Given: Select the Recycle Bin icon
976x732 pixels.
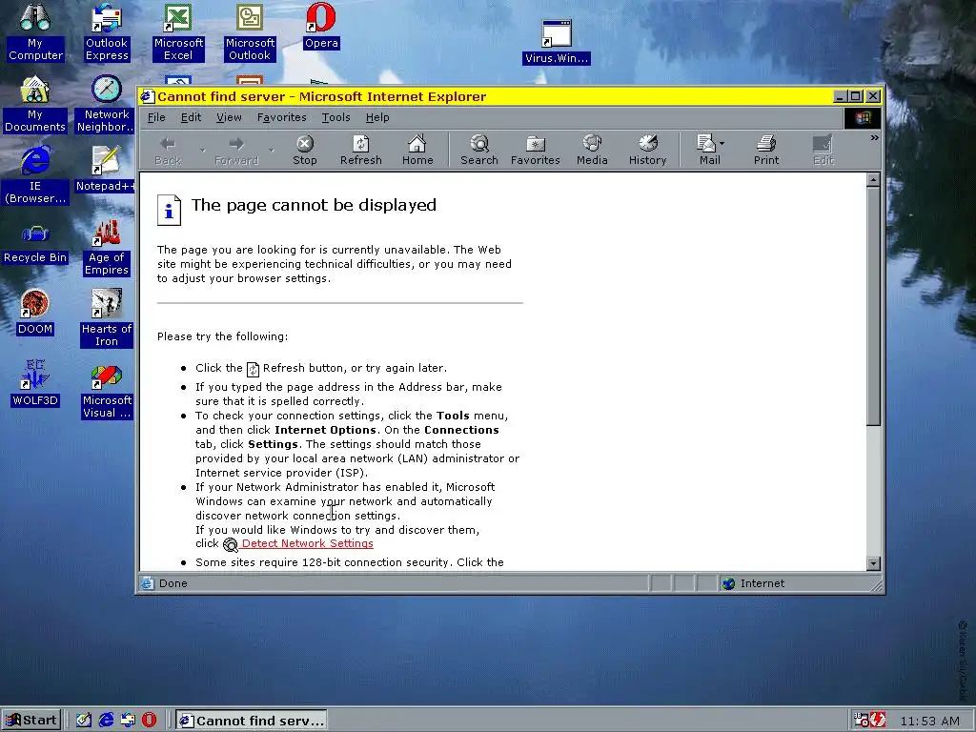Looking at the screenshot, I should pos(35,244).
